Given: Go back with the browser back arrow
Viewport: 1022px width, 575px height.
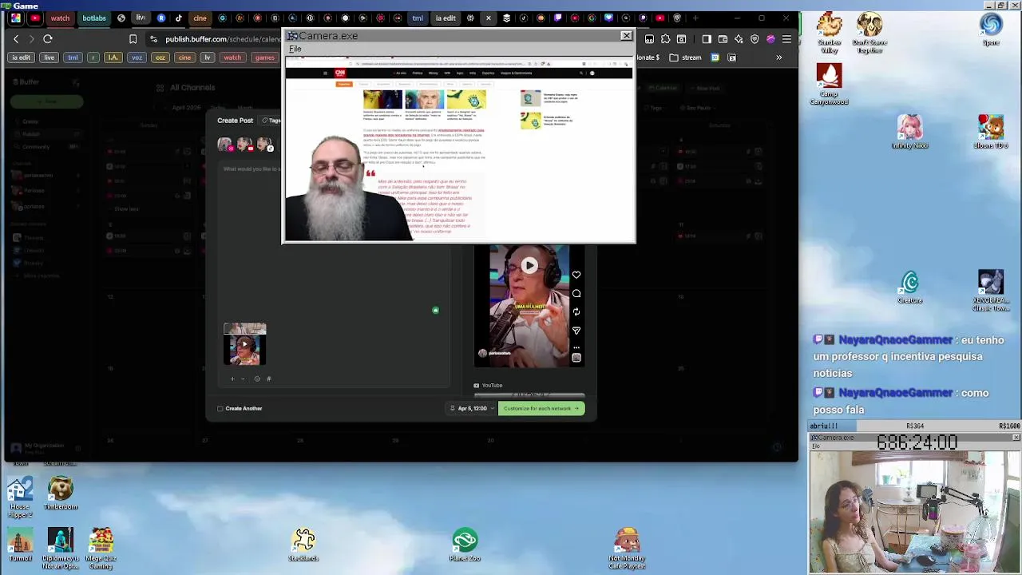Looking at the screenshot, I should coord(16,38).
